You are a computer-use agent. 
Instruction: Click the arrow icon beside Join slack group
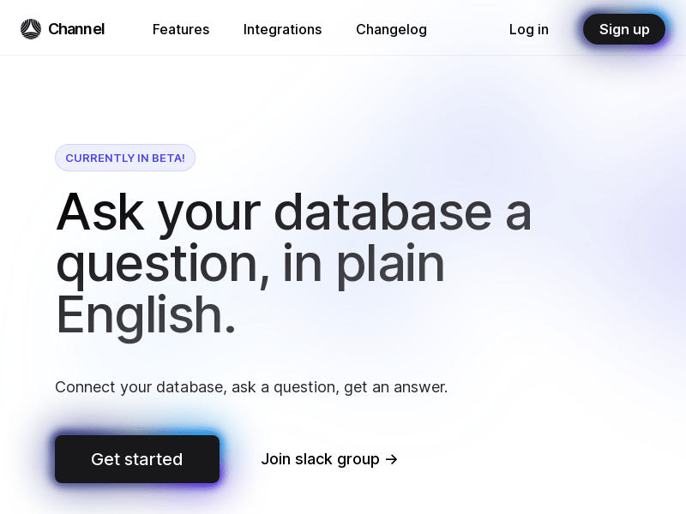(x=392, y=459)
